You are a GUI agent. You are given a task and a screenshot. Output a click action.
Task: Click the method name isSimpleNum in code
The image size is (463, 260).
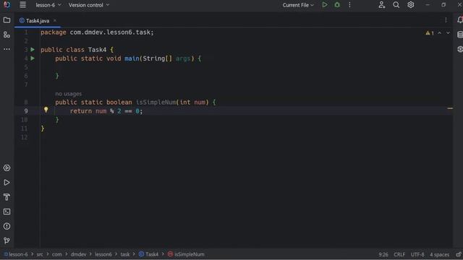[x=156, y=103]
